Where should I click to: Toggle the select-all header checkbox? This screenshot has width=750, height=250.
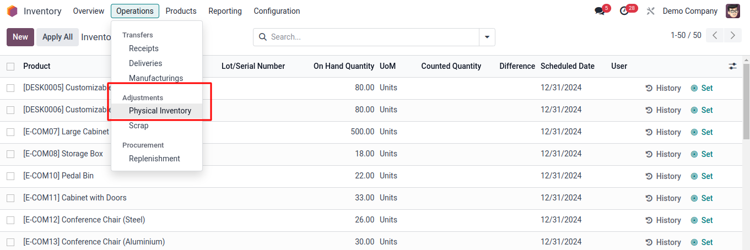[10, 66]
